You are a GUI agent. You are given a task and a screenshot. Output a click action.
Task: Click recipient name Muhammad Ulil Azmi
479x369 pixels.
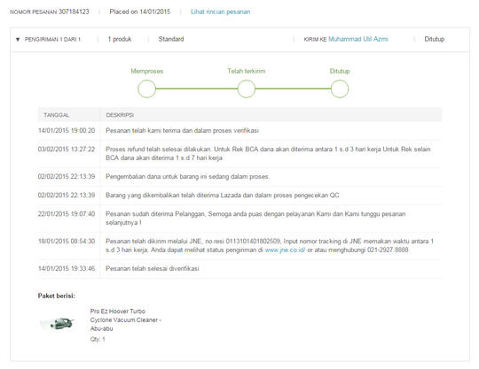(x=358, y=39)
